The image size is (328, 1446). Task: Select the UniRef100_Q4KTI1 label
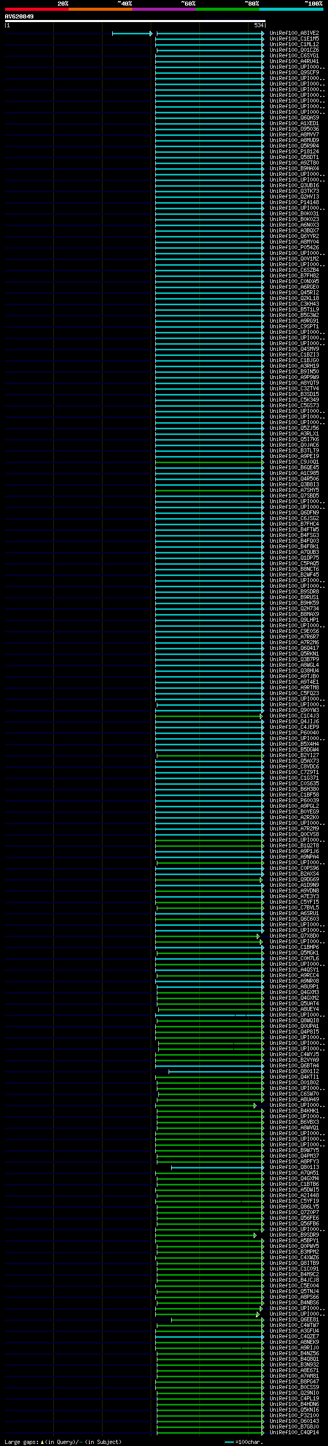click(x=294, y=1077)
